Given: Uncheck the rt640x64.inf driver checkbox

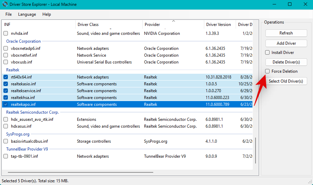Looking at the screenshot, I should [5, 77].
